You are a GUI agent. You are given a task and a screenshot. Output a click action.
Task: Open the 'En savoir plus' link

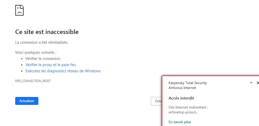click(x=180, y=122)
